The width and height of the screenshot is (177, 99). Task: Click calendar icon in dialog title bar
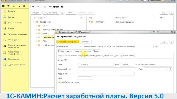click(x=158, y=32)
